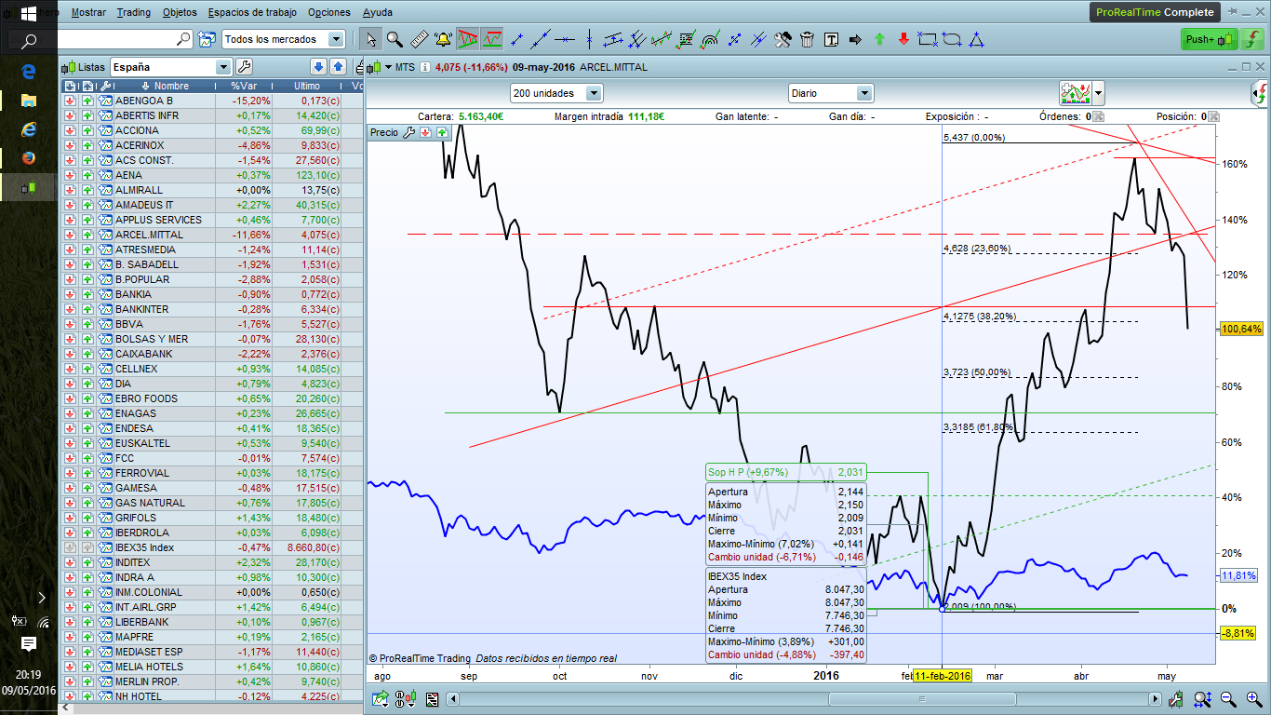Open the Opciones menu

click(328, 13)
